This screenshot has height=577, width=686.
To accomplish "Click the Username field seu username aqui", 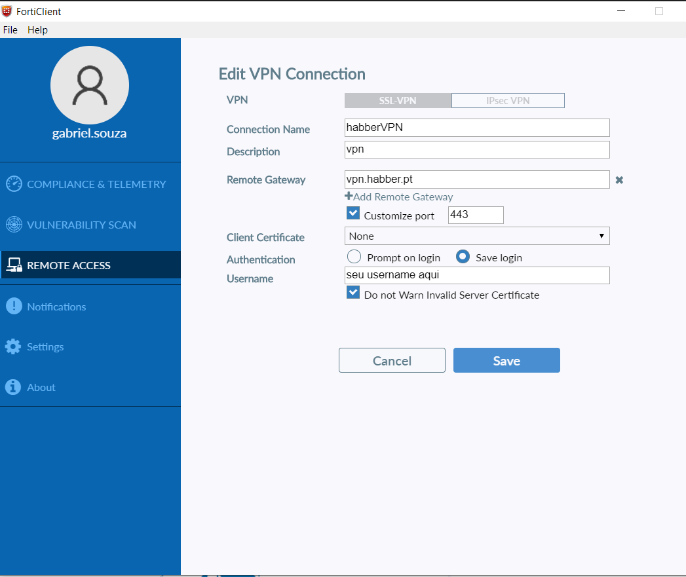I will [477, 275].
